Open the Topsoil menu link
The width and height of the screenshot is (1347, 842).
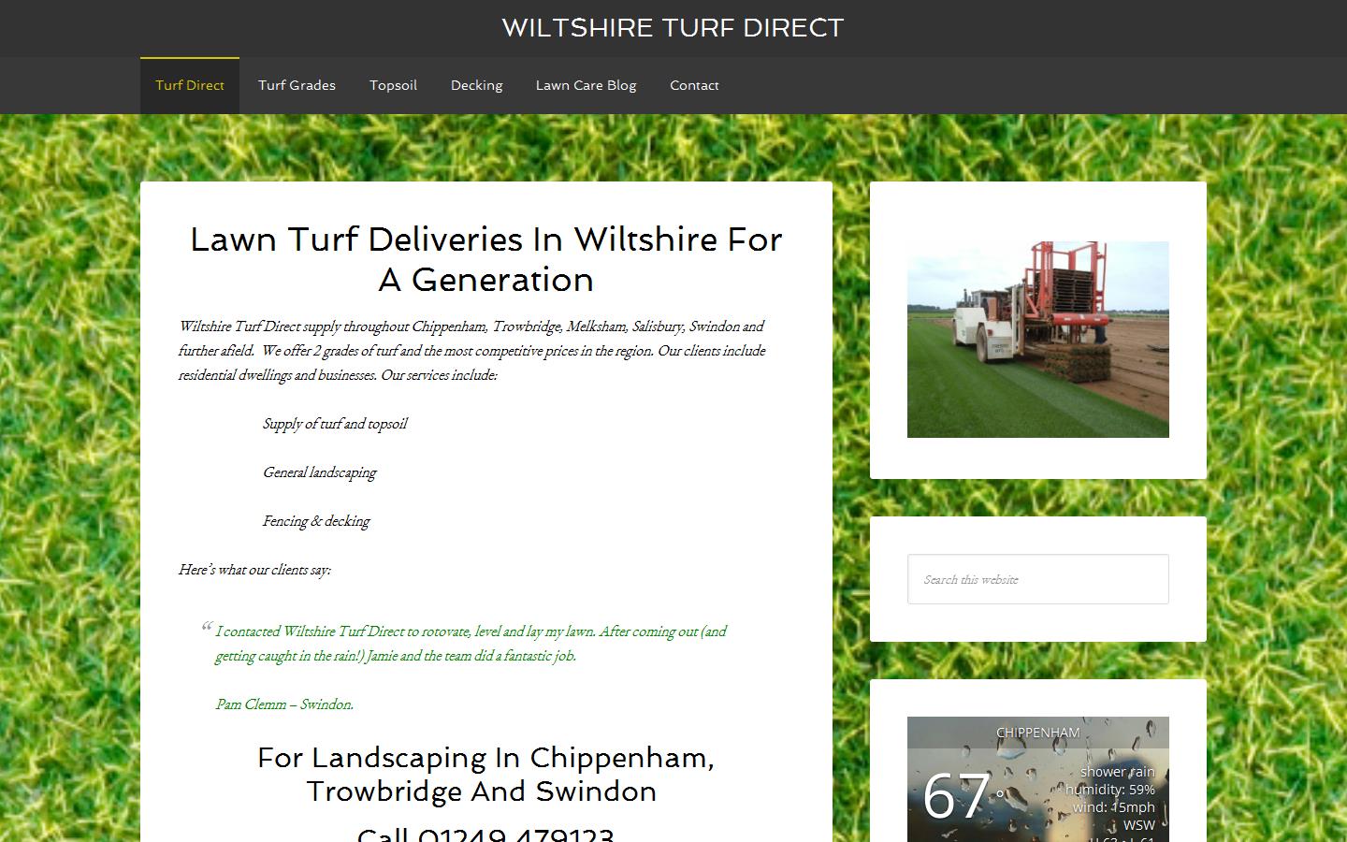(x=393, y=85)
